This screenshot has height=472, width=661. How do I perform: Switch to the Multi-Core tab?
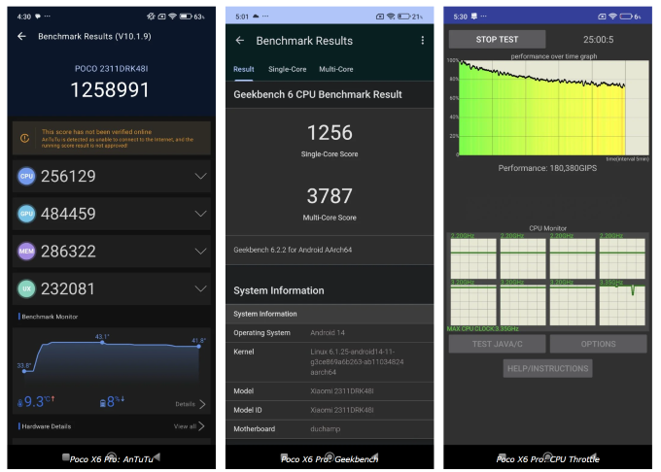(x=336, y=69)
